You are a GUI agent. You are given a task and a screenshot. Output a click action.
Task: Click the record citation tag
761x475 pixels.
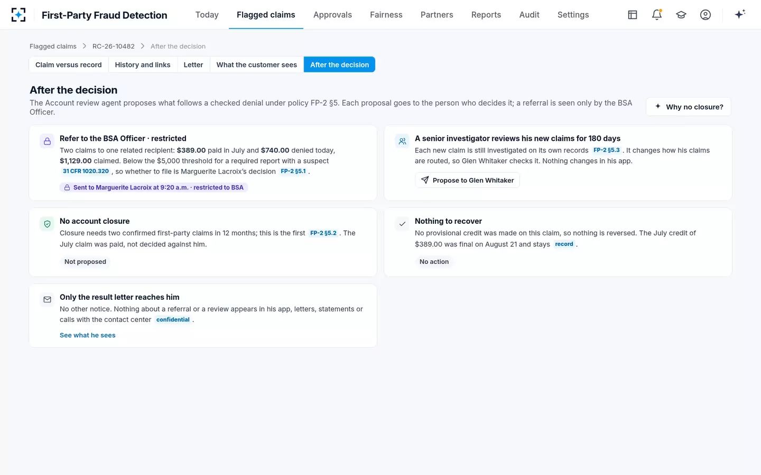[x=564, y=244]
